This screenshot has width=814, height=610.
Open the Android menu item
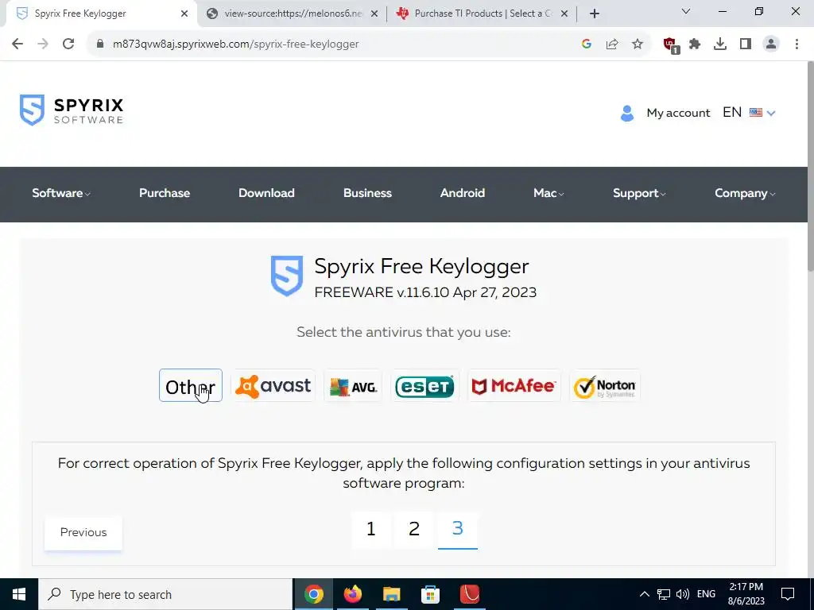point(463,193)
